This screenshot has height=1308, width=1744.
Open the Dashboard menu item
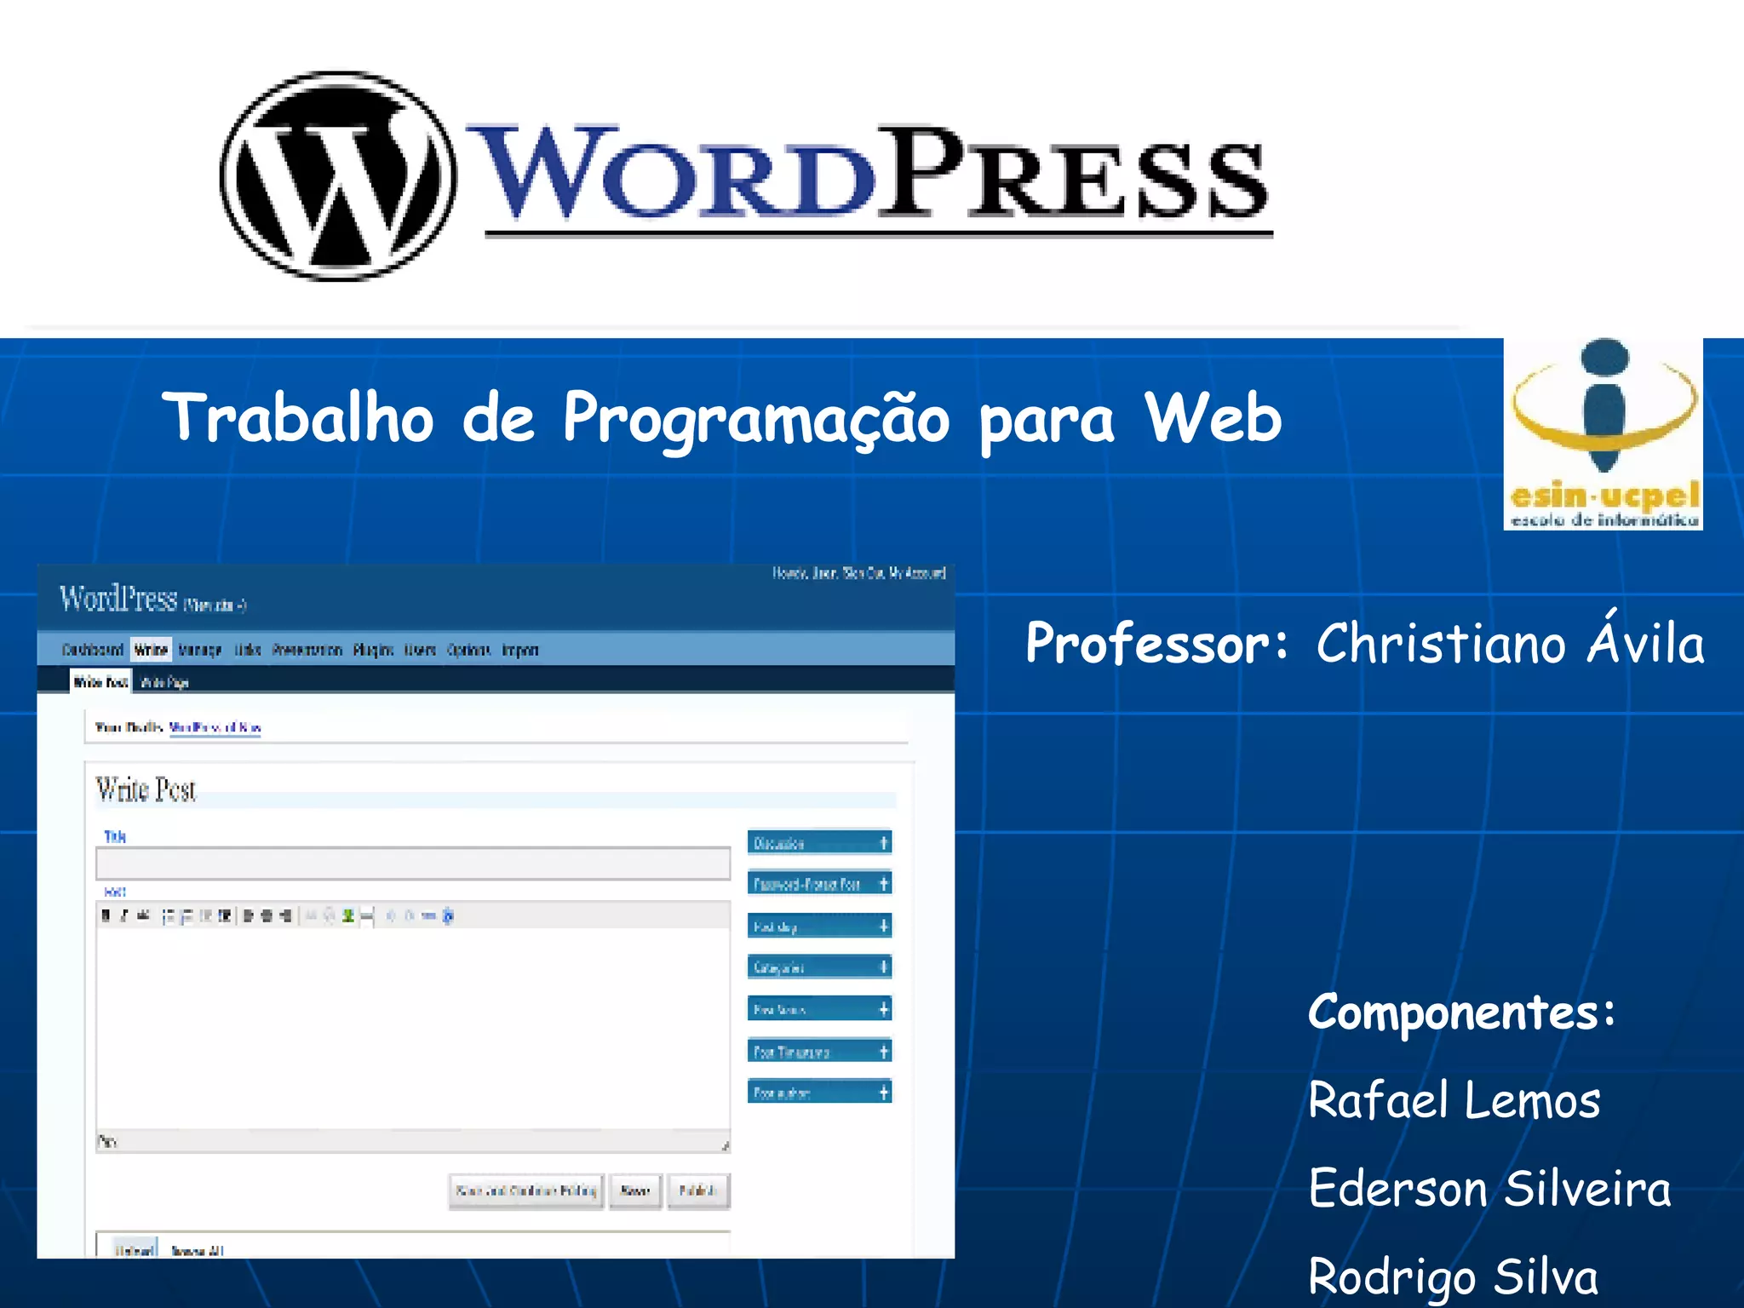(x=93, y=651)
